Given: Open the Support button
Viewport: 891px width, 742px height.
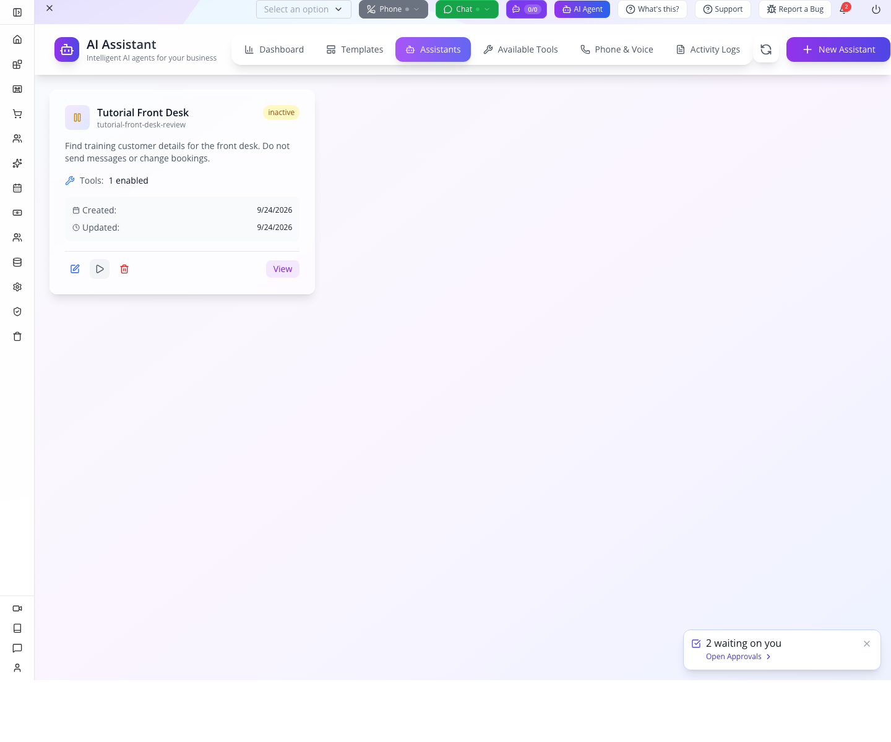Looking at the screenshot, I should [x=723, y=9].
